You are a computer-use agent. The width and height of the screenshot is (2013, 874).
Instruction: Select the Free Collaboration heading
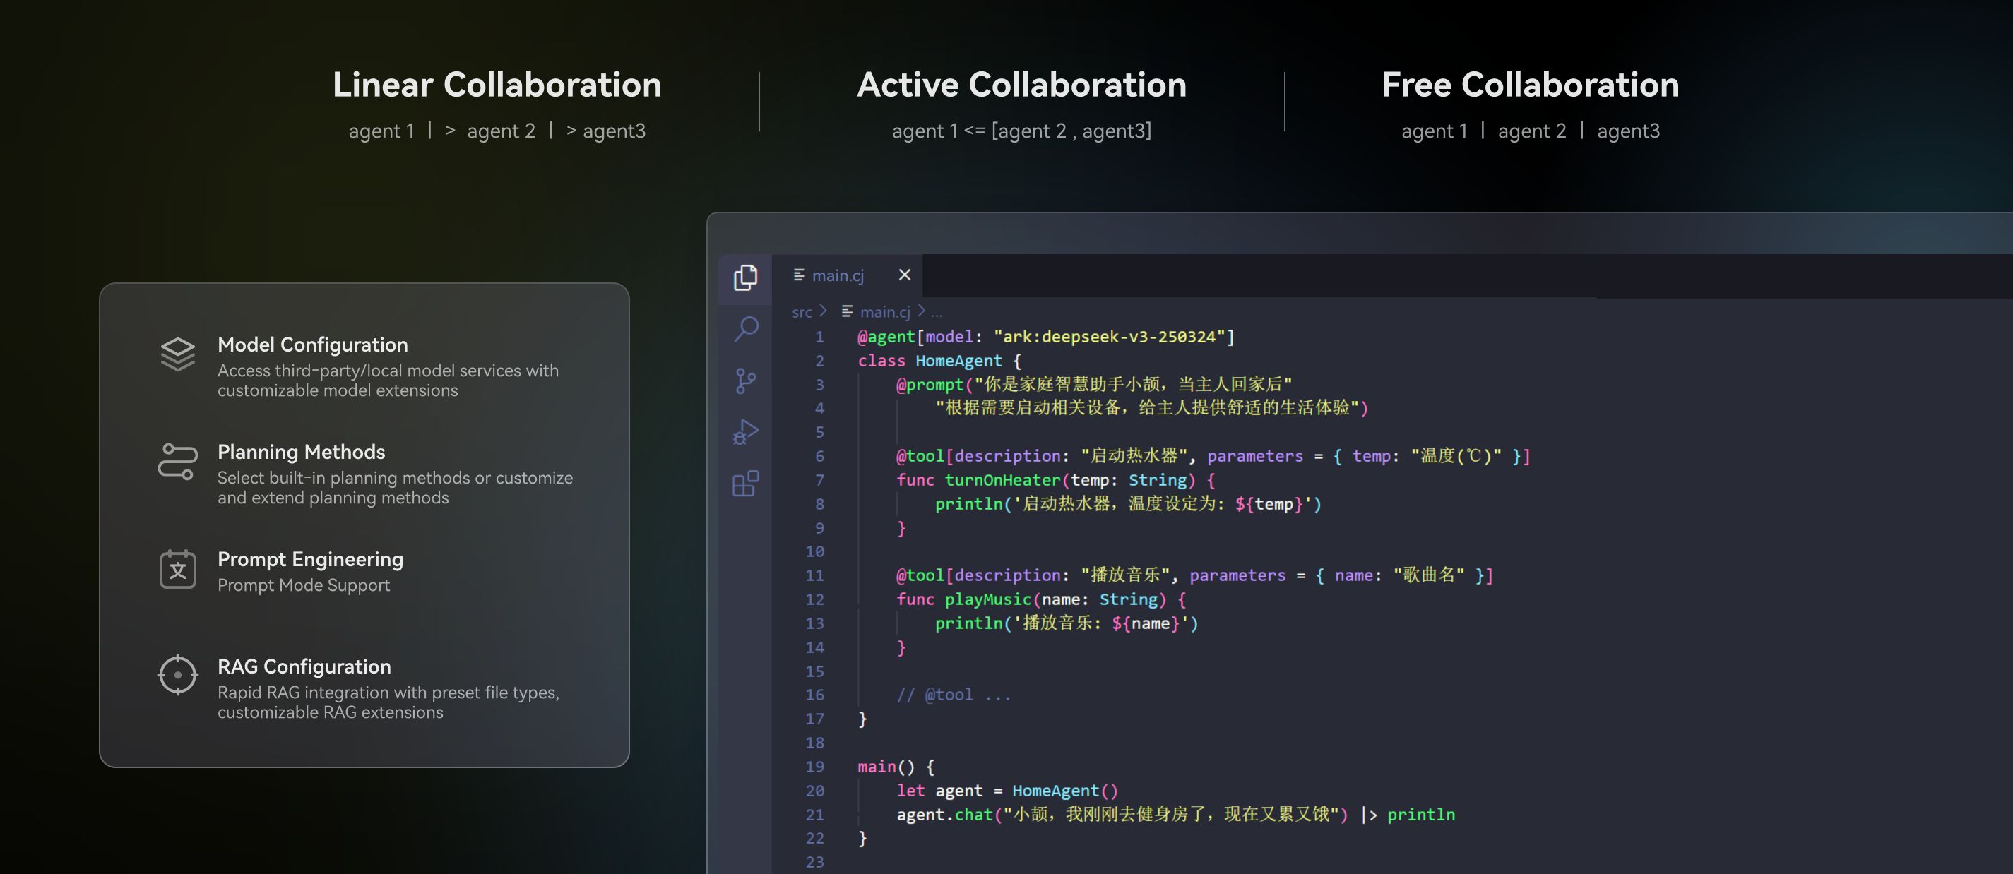pyautogui.click(x=1530, y=84)
